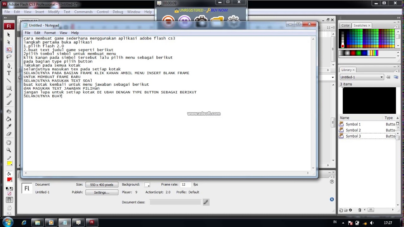Open the fill color red swatch
Viewport: 404px width, 227px height.
click(x=9, y=179)
